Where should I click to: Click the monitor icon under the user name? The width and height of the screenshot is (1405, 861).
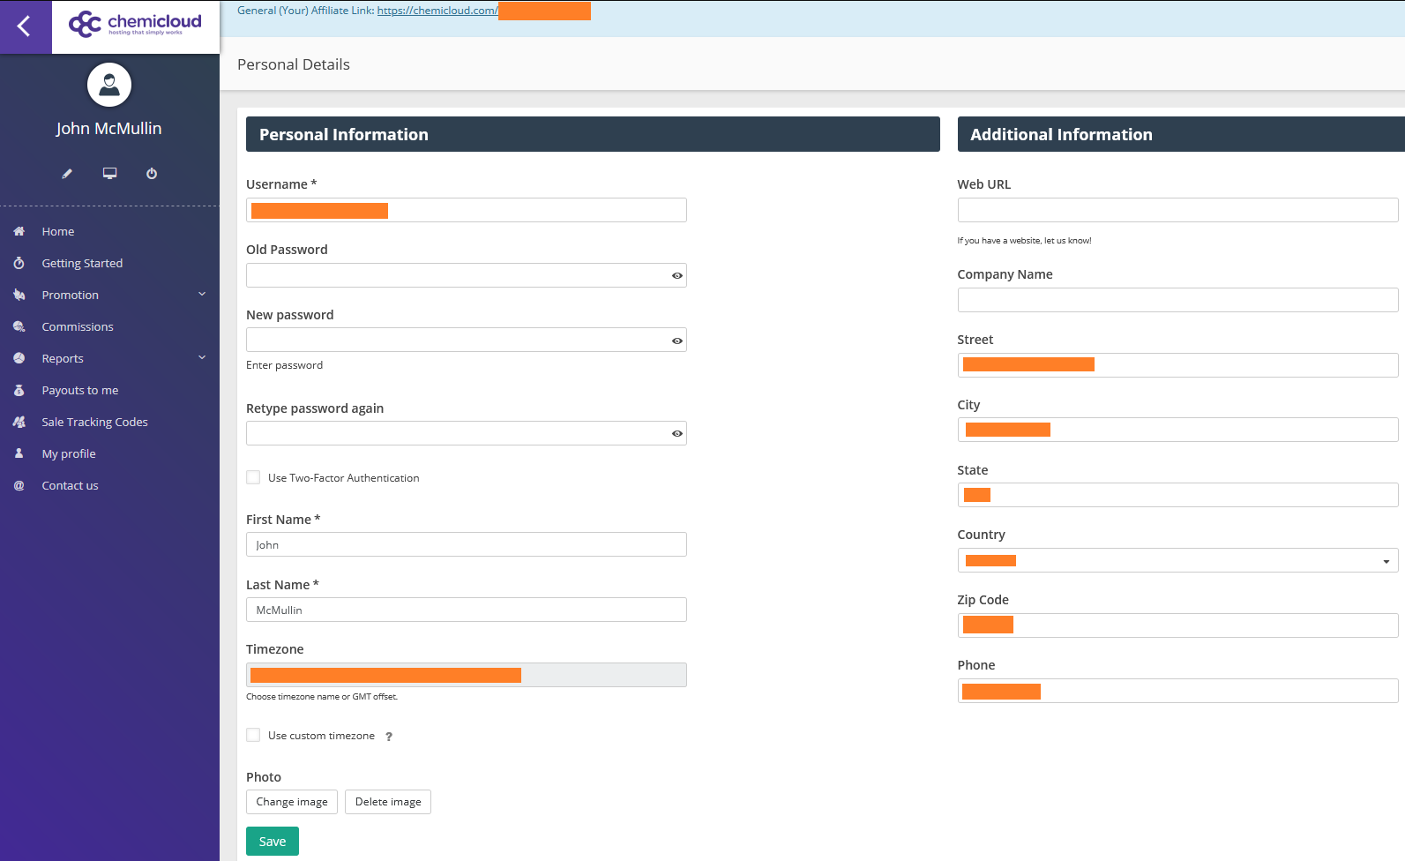109,174
